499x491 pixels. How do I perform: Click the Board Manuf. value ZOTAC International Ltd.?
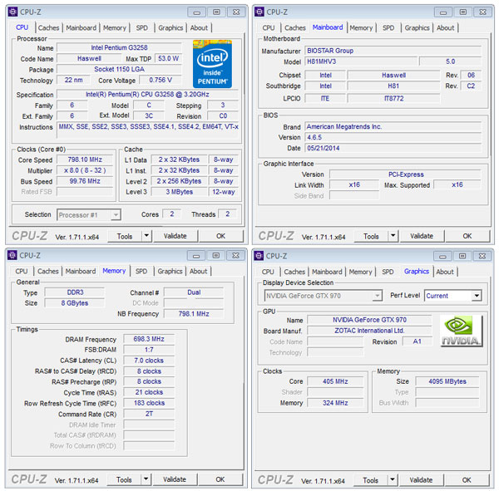click(x=369, y=331)
